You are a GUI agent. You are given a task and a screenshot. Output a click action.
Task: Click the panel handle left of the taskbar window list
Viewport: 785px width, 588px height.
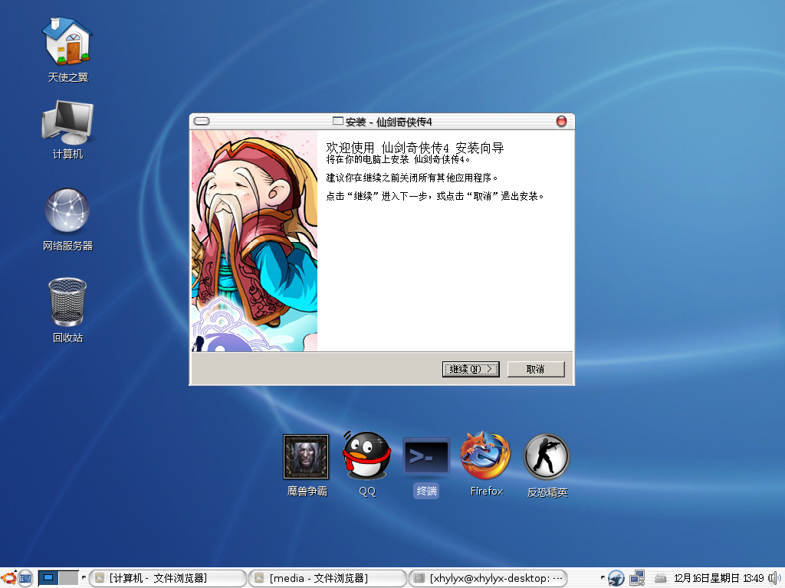click(84, 579)
